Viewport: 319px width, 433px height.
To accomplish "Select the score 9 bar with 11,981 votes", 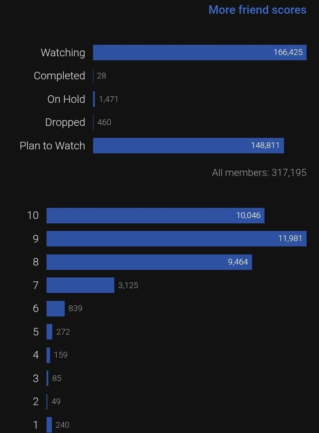I will click(x=176, y=238).
